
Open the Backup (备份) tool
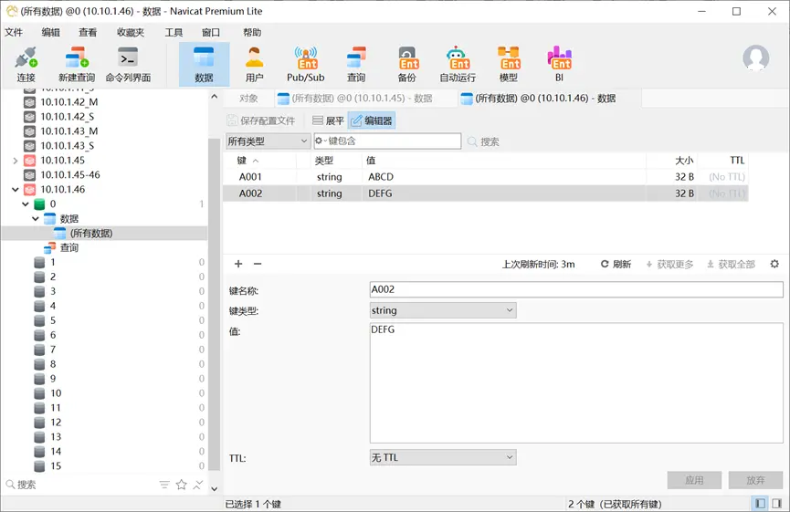(x=407, y=64)
